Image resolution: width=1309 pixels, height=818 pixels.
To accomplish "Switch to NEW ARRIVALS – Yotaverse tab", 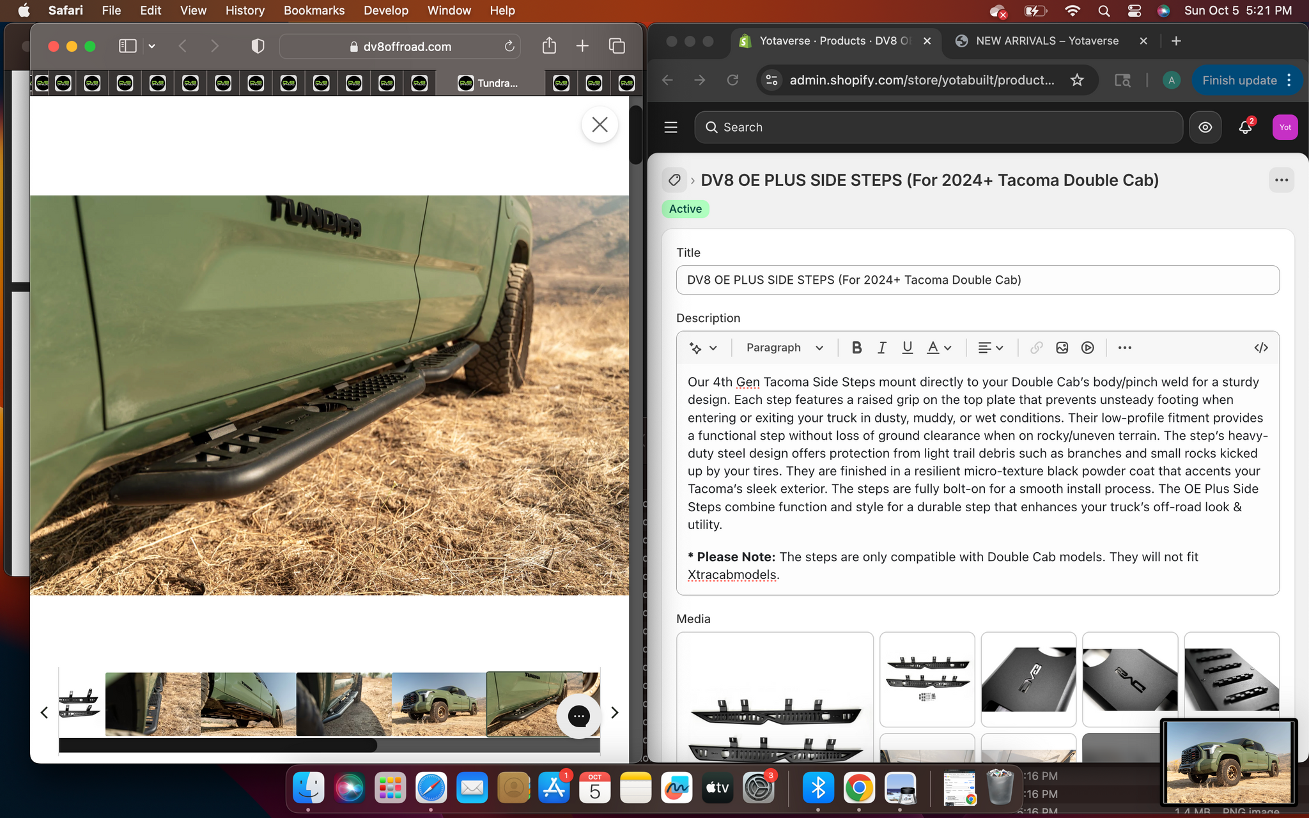I will click(x=1046, y=41).
